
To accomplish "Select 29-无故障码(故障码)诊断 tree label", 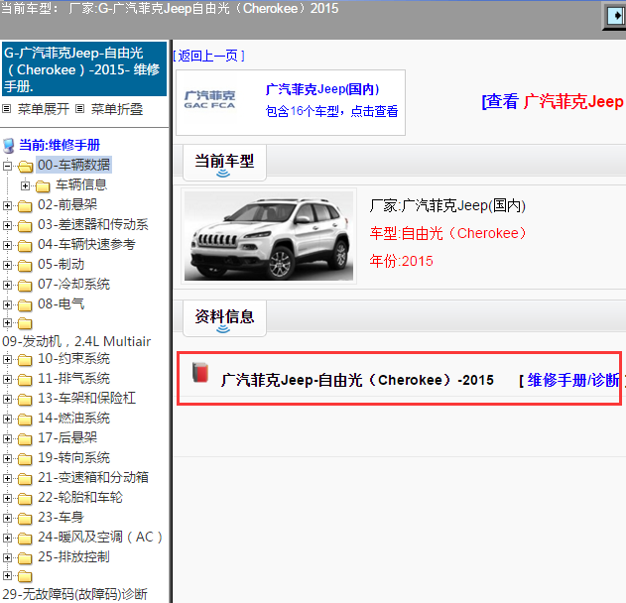I will point(75,594).
